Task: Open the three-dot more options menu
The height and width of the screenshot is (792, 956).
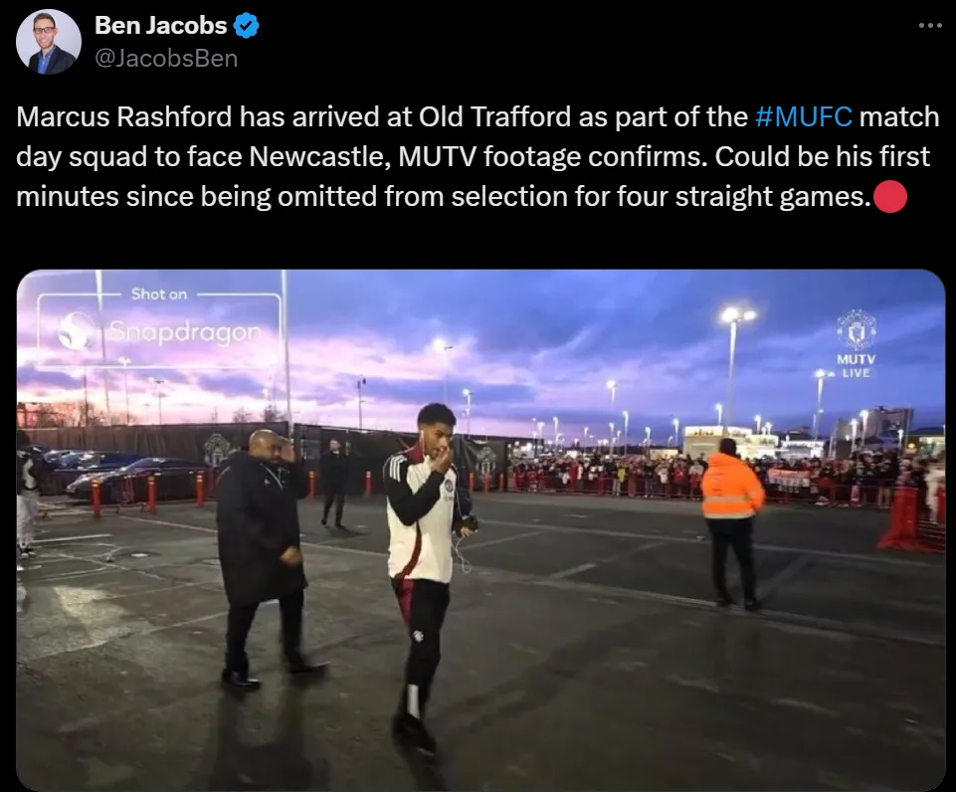Action: click(929, 26)
